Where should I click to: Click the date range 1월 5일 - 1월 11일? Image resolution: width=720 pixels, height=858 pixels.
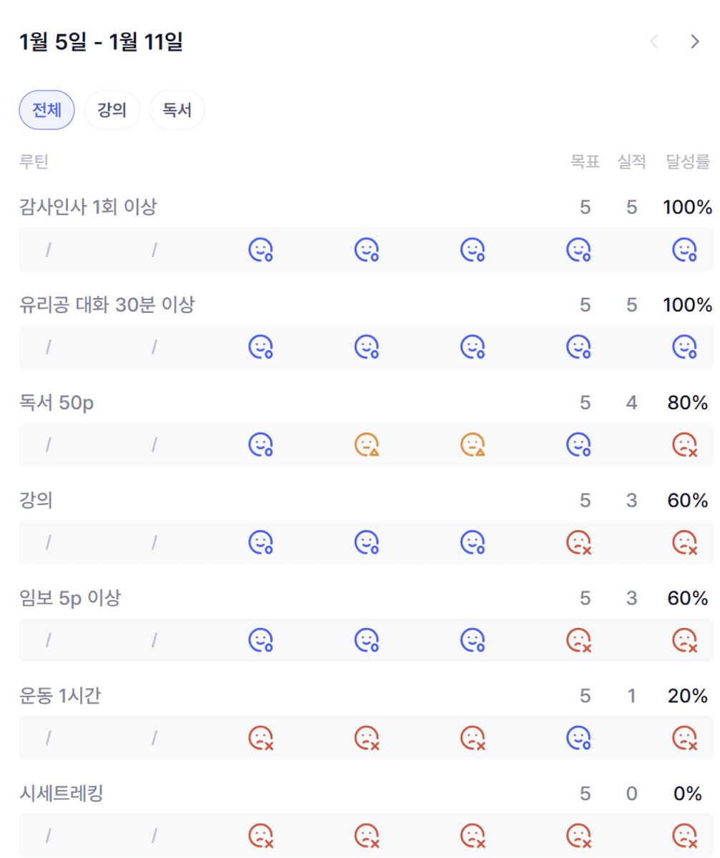tap(101, 43)
